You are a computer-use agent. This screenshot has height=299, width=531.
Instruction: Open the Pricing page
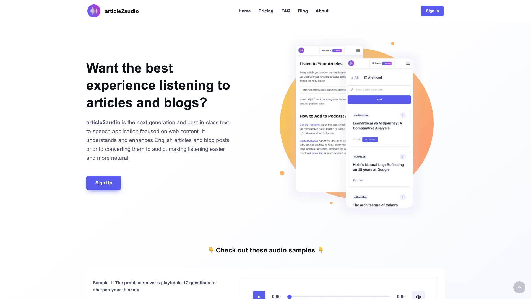265,11
